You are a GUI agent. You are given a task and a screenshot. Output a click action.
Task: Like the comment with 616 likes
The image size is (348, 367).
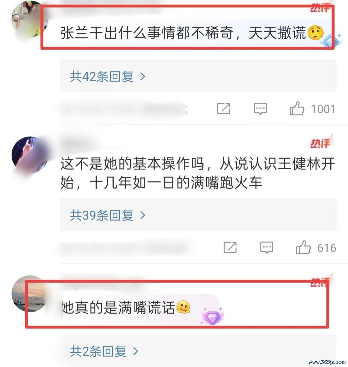(303, 247)
